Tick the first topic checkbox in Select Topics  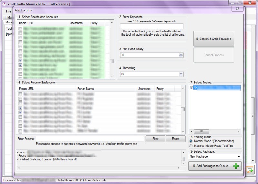coord(192,87)
